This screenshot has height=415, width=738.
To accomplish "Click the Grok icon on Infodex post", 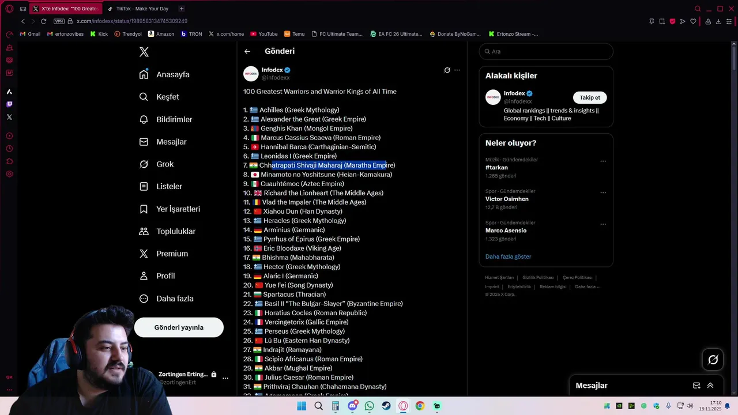I will pyautogui.click(x=447, y=70).
